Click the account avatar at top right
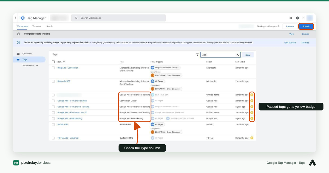Image resolution: width=329 pixels, height=173 pixels. coord(310,18)
